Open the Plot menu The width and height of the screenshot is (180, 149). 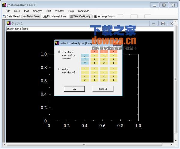click(26, 11)
